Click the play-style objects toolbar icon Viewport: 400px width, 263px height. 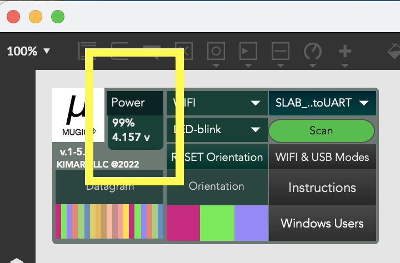point(247,52)
